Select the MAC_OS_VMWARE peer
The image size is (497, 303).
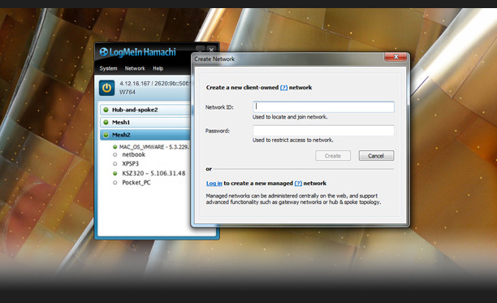154,147
